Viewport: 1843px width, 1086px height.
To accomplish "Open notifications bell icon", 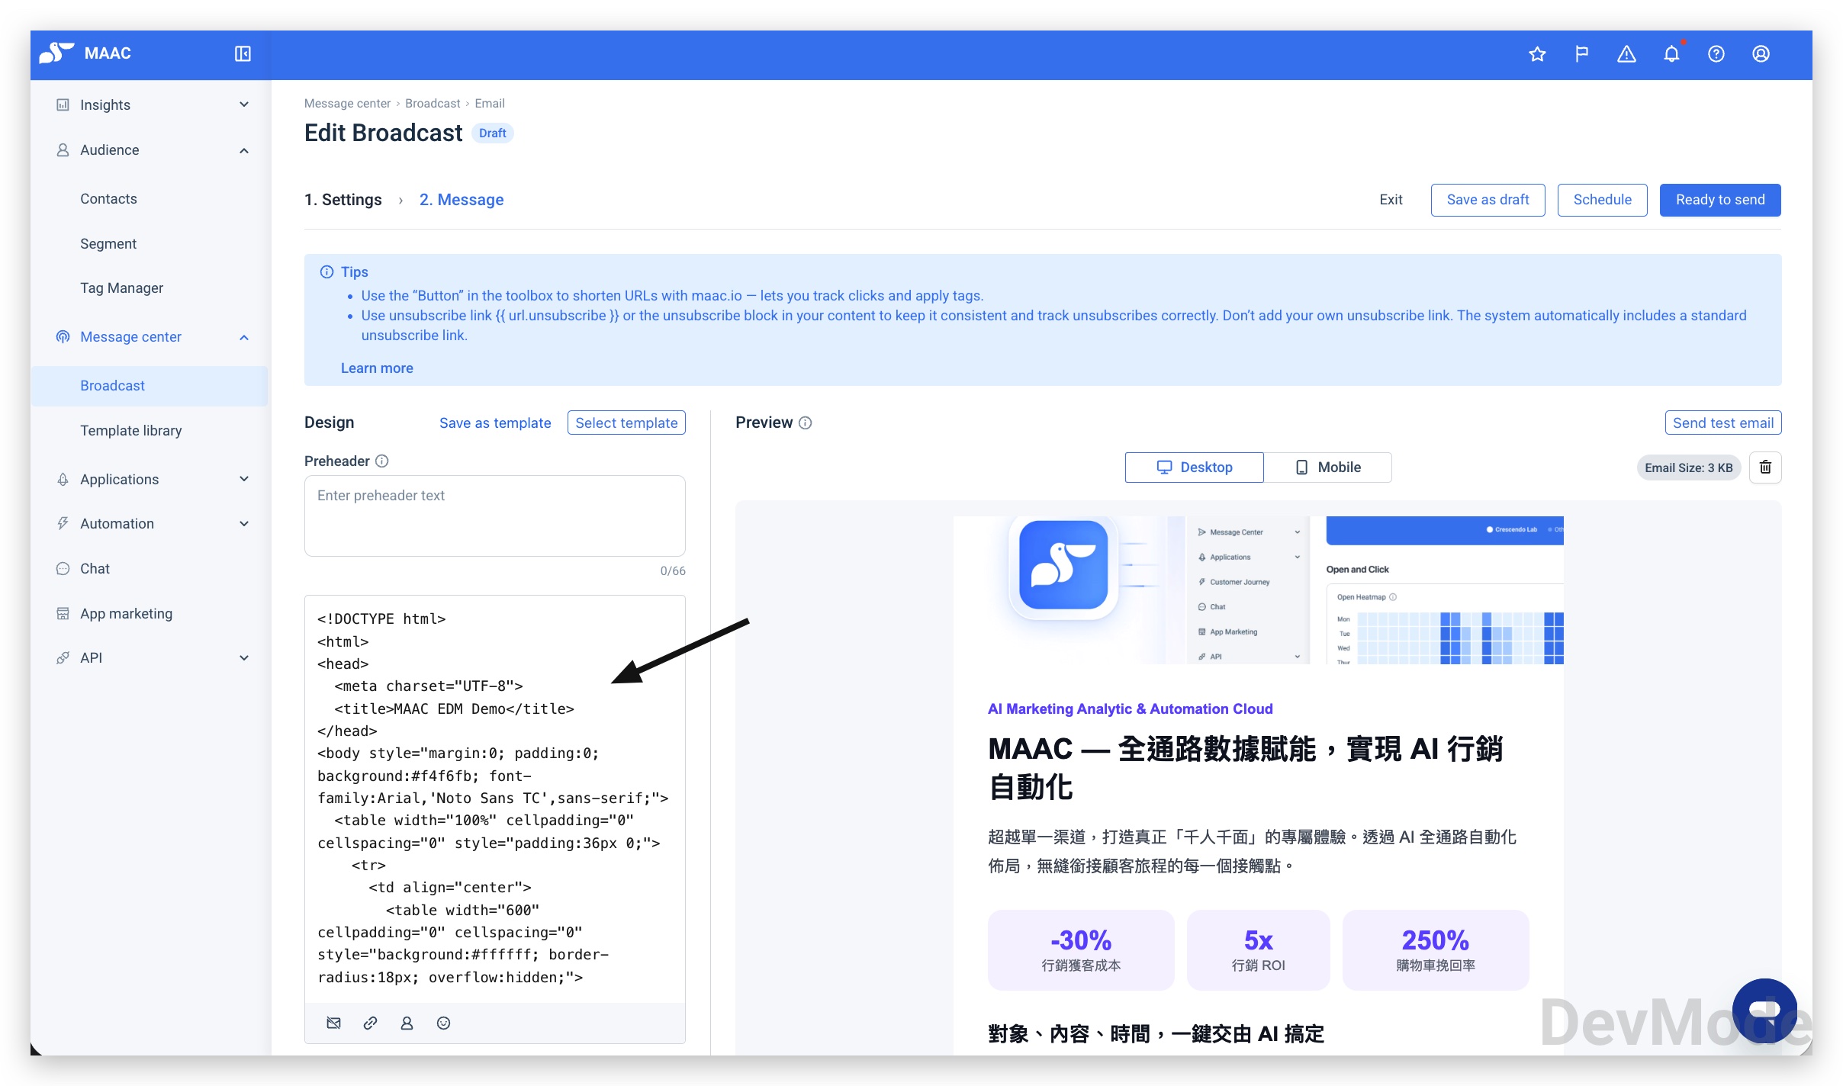I will tap(1671, 54).
